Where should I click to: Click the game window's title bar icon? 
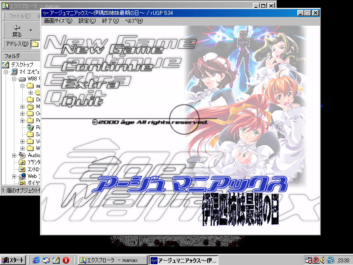pyautogui.click(x=45, y=13)
